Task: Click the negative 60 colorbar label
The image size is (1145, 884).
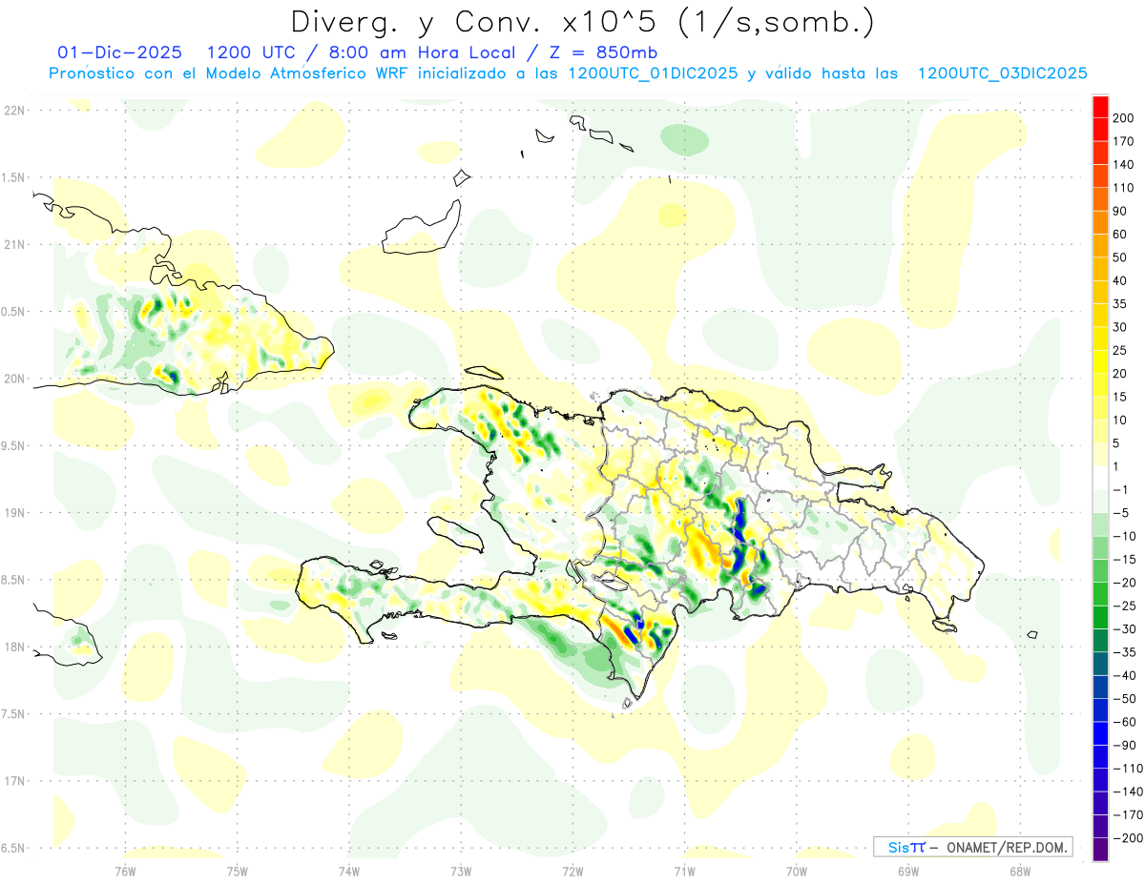Action: [1125, 722]
